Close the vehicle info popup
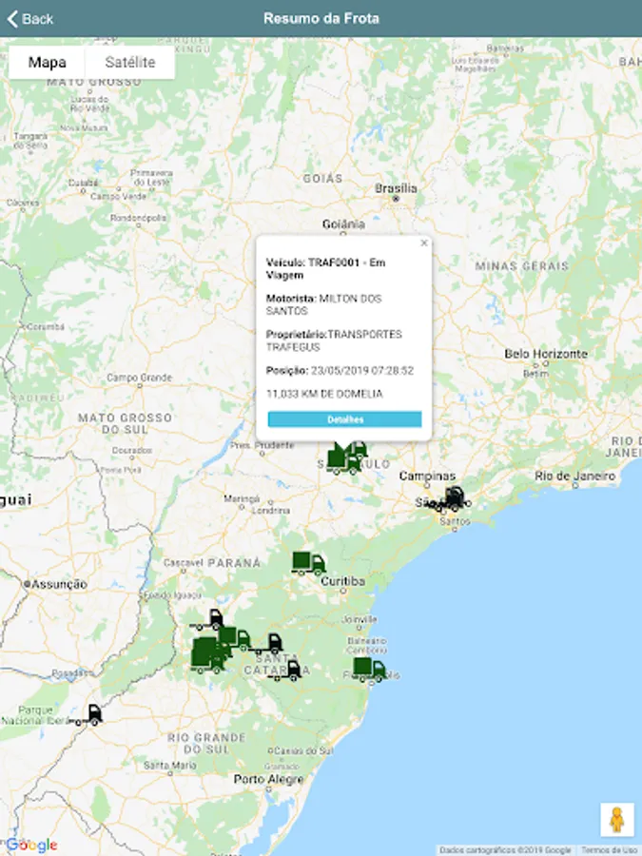 [x=423, y=243]
